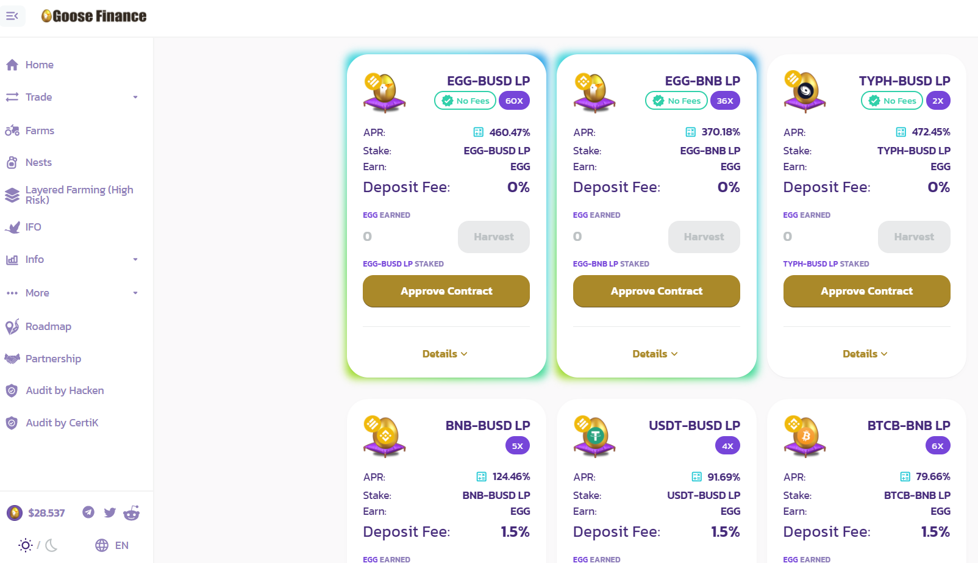Click the APR calculator icon for TYPH-BUSD LP

pyautogui.click(x=901, y=132)
